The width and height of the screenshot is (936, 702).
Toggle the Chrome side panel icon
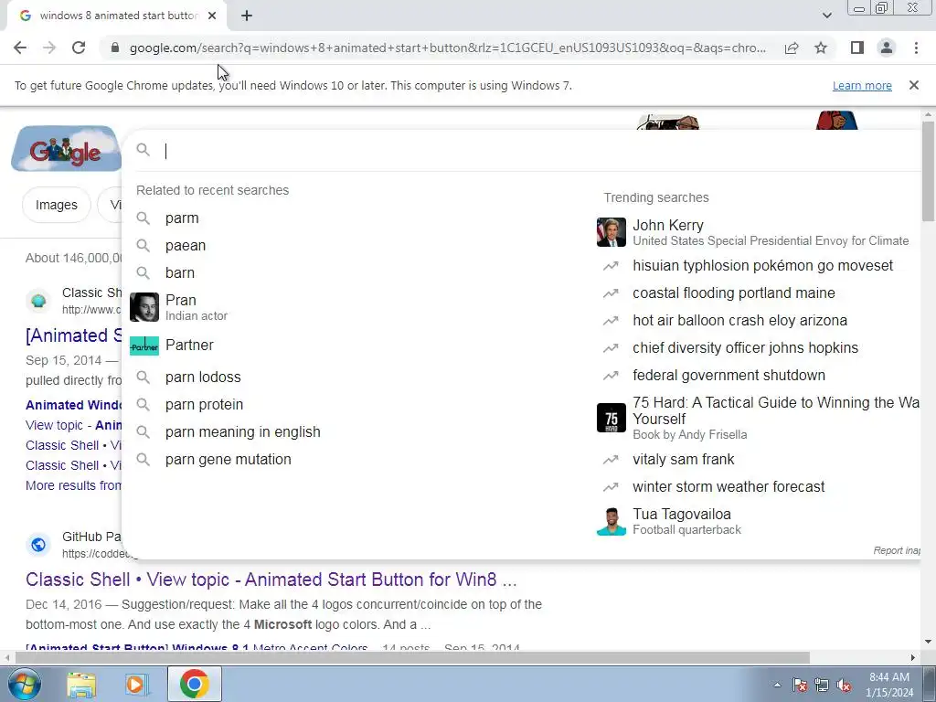(x=857, y=48)
